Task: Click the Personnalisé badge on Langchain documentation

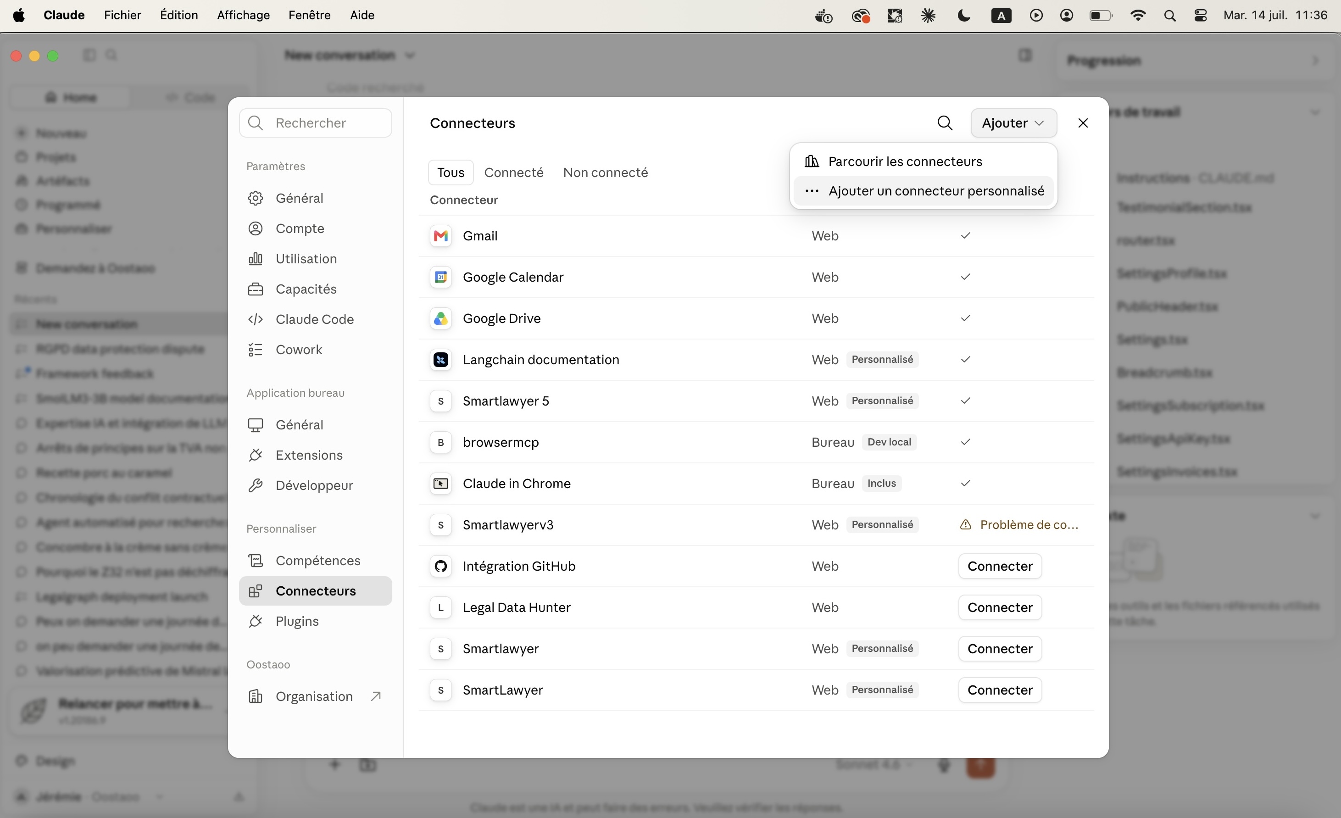Action: 882,360
